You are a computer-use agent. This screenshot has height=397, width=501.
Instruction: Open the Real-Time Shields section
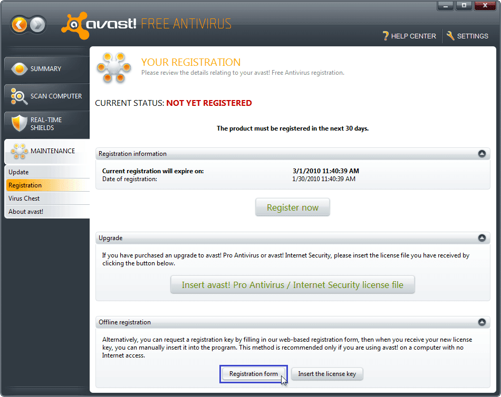(47, 124)
